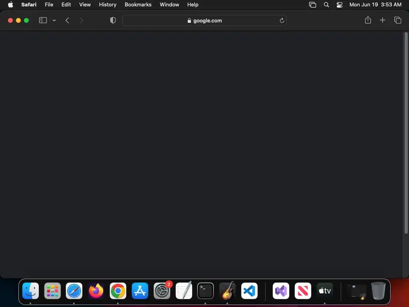Open Apple TV from the Dock

pyautogui.click(x=325, y=291)
